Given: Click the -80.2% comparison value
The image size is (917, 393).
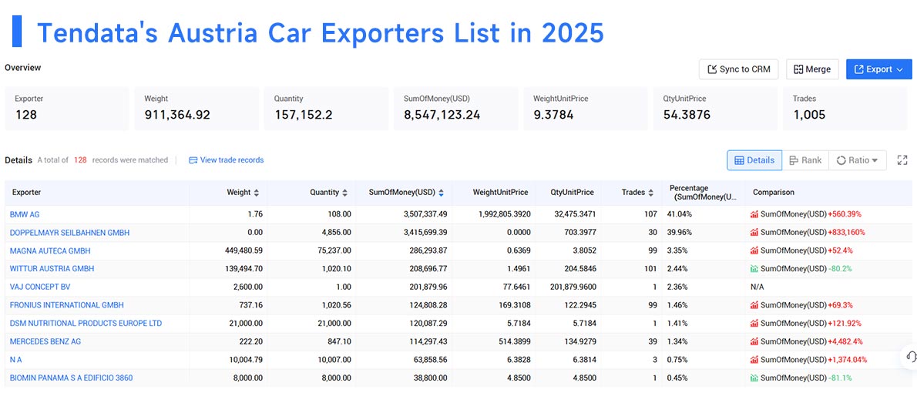Looking at the screenshot, I should point(840,269).
